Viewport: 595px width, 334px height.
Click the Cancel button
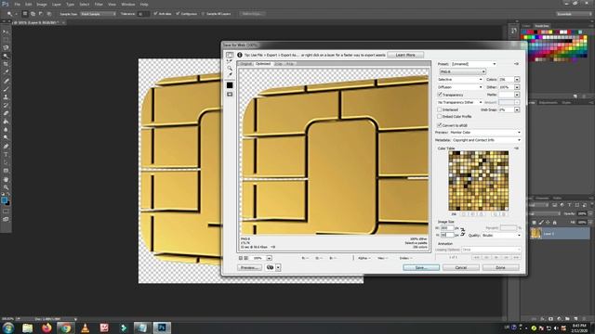[461, 268]
